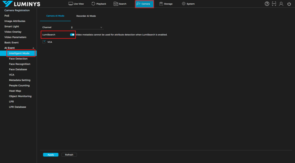Open the help question mark icon
Screen dimensions: 295x163
[x=267, y=4]
